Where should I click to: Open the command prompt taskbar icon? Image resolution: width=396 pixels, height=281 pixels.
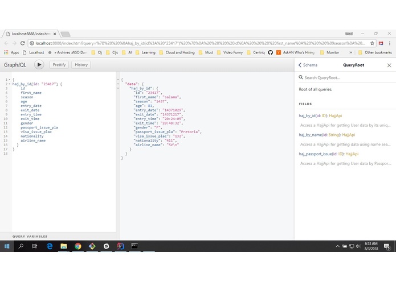[x=134, y=246]
